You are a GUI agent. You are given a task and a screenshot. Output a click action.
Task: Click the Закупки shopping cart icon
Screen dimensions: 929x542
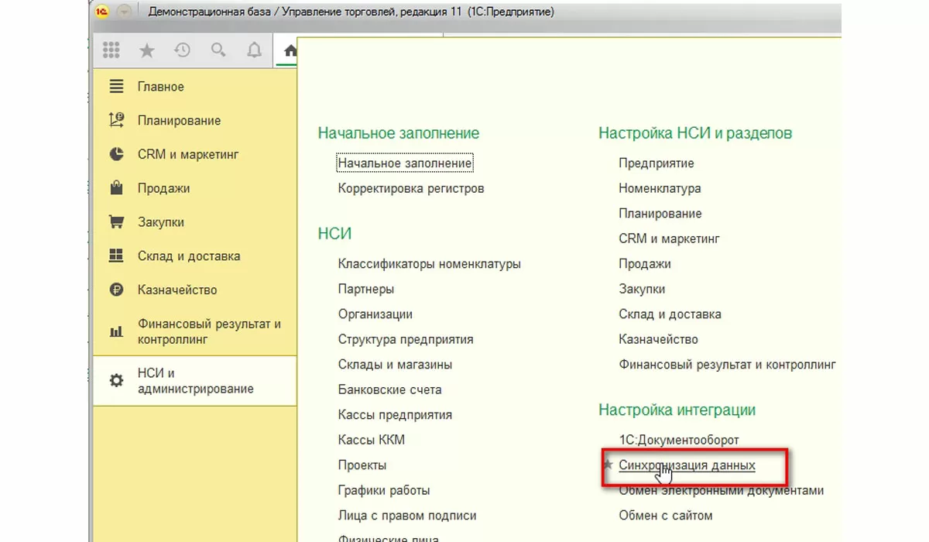[116, 222]
